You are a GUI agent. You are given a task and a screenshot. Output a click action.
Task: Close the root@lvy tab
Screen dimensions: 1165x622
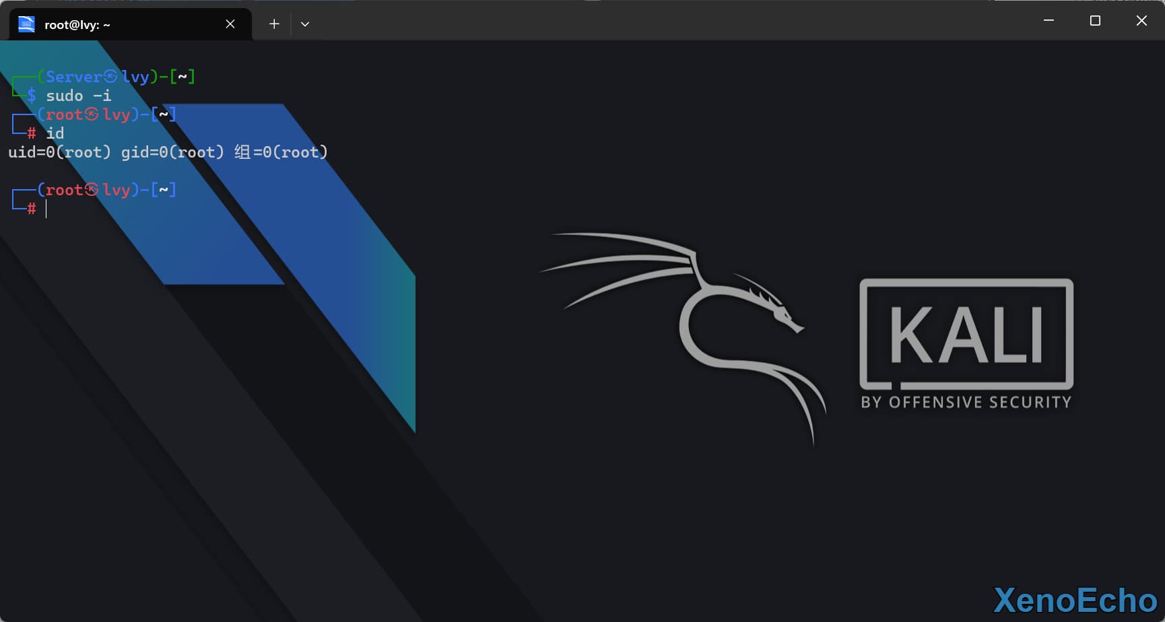tap(230, 24)
